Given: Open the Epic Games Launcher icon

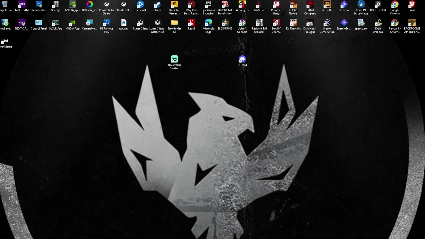Looking at the screenshot, I should pos(208,4).
